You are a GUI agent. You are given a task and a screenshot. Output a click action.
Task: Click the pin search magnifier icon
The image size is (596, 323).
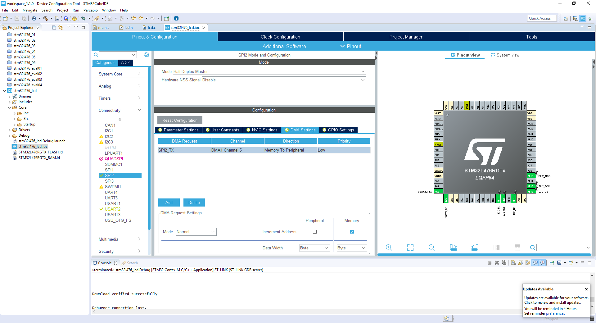coord(533,248)
